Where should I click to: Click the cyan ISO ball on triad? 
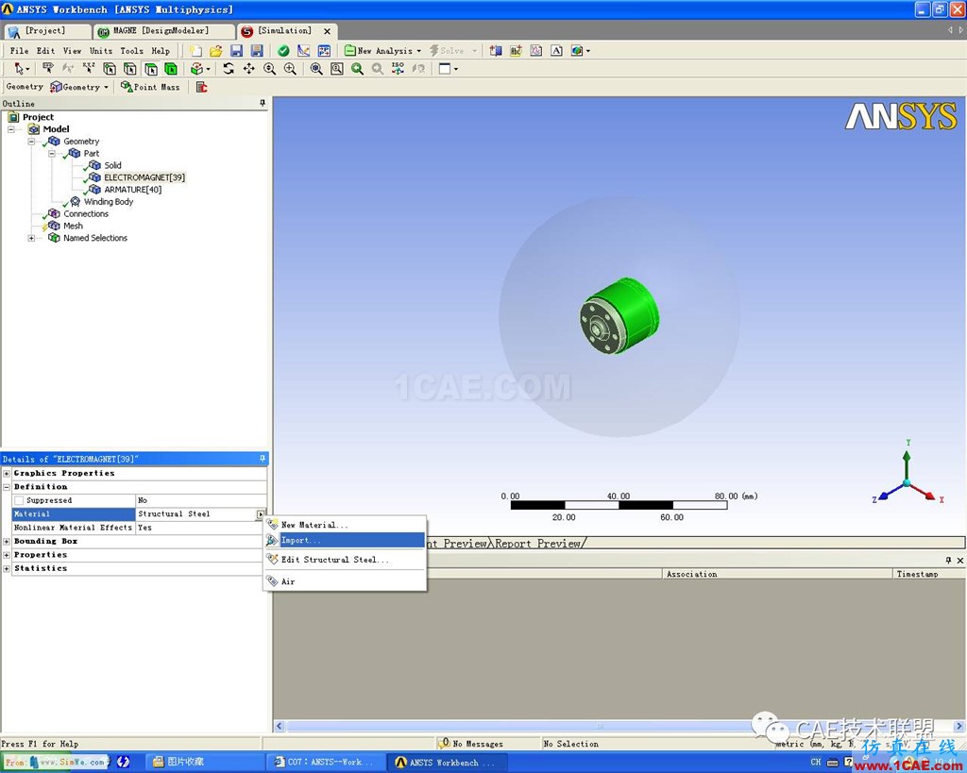pyautogui.click(x=907, y=483)
